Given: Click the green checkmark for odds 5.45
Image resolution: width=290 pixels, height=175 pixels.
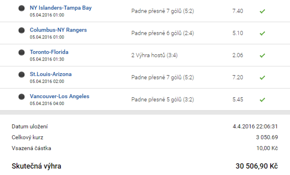Looking at the screenshot, I should click(262, 99).
